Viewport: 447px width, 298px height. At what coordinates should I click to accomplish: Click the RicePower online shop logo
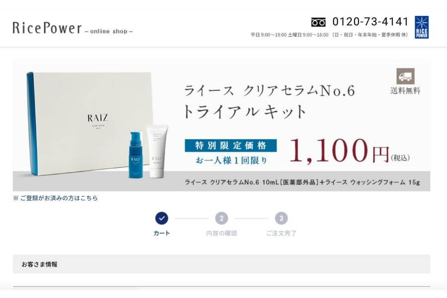pyautogui.click(x=73, y=28)
